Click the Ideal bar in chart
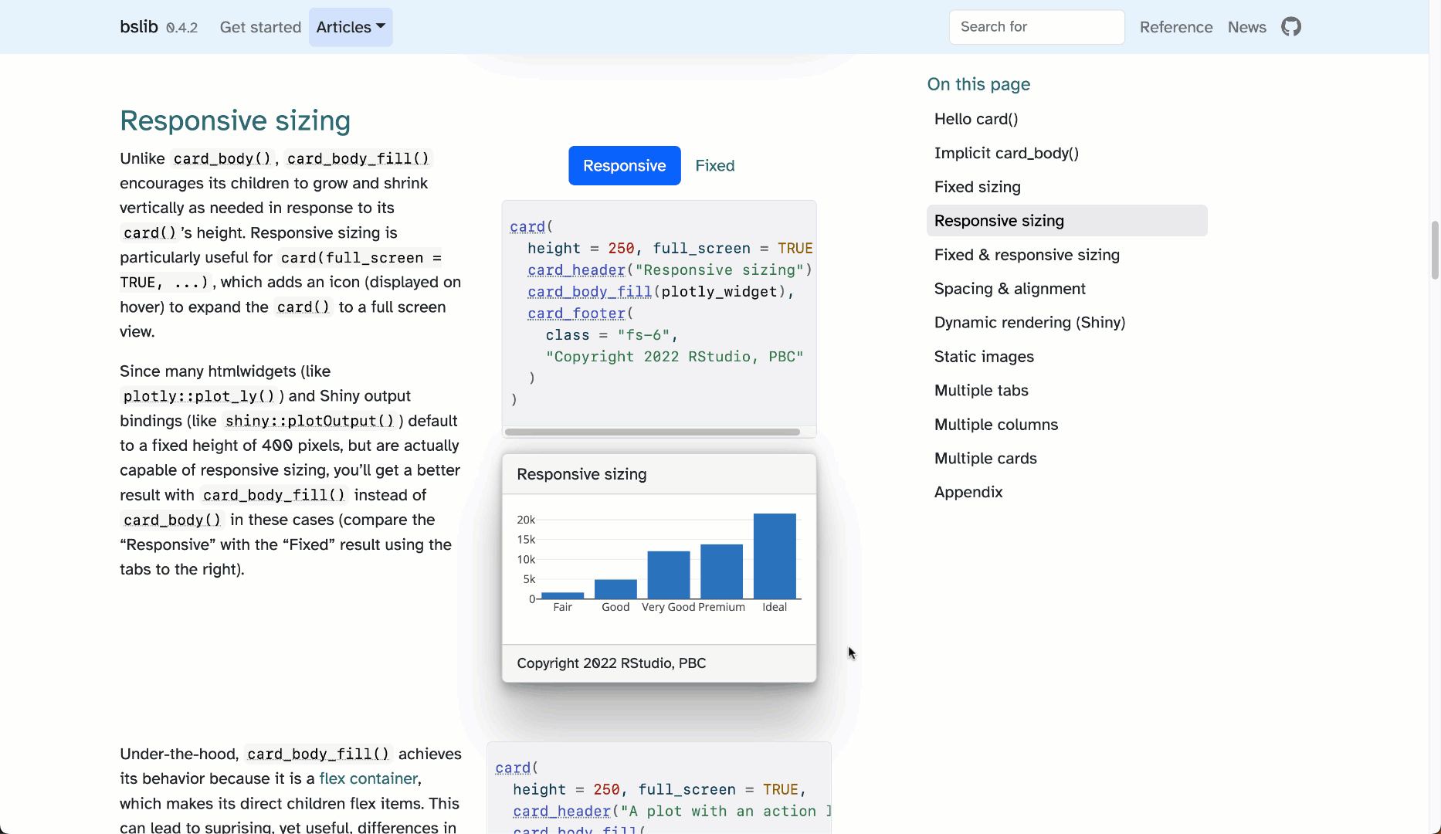The height and width of the screenshot is (834, 1441). tap(775, 556)
